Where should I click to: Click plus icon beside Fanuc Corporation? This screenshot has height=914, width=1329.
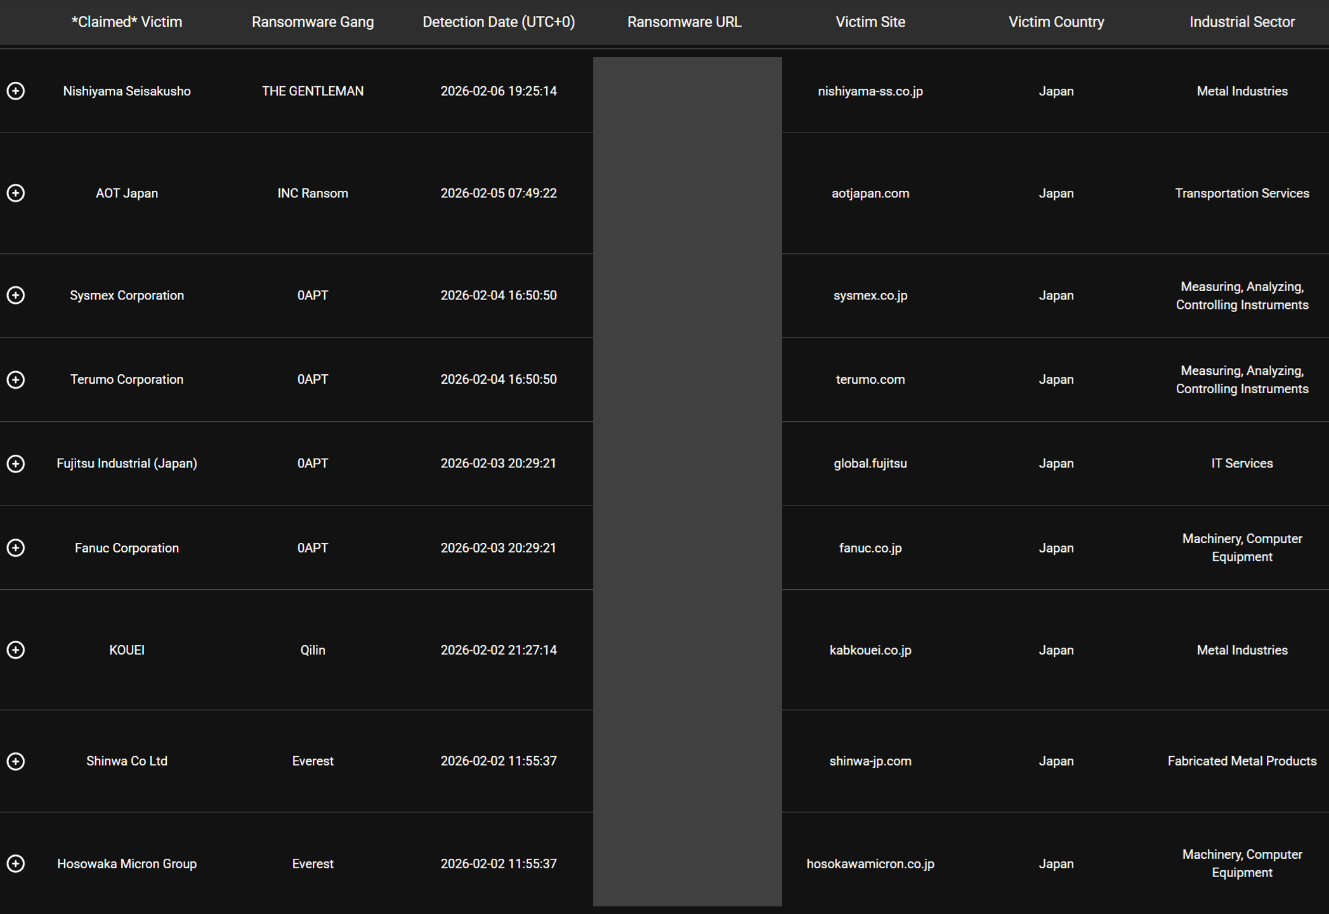[x=16, y=548]
